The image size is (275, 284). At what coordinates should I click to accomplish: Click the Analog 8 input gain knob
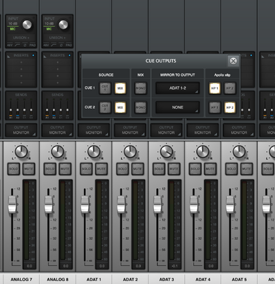pyautogui.click(x=63, y=25)
